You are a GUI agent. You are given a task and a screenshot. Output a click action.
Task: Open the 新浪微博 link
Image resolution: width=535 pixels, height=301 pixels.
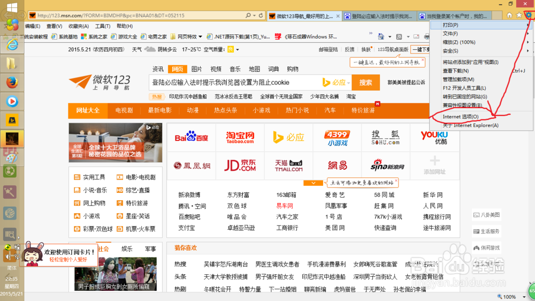click(189, 195)
